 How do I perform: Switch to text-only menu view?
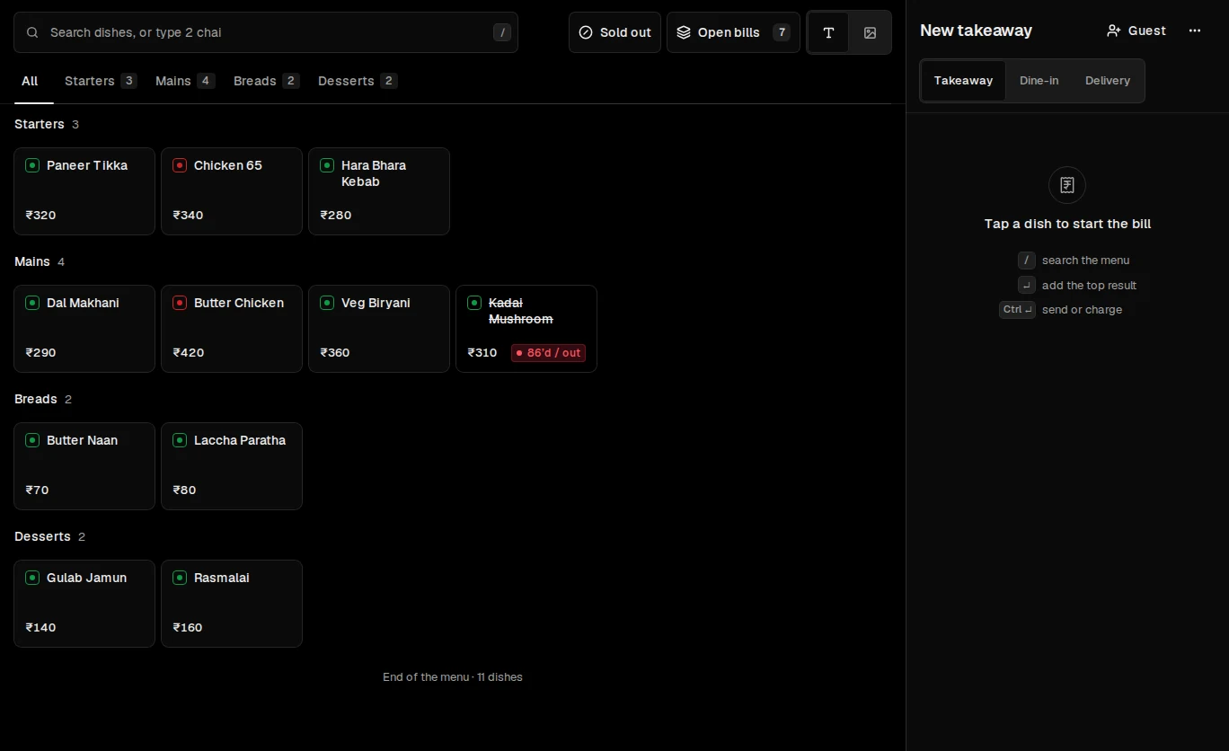[x=828, y=32]
